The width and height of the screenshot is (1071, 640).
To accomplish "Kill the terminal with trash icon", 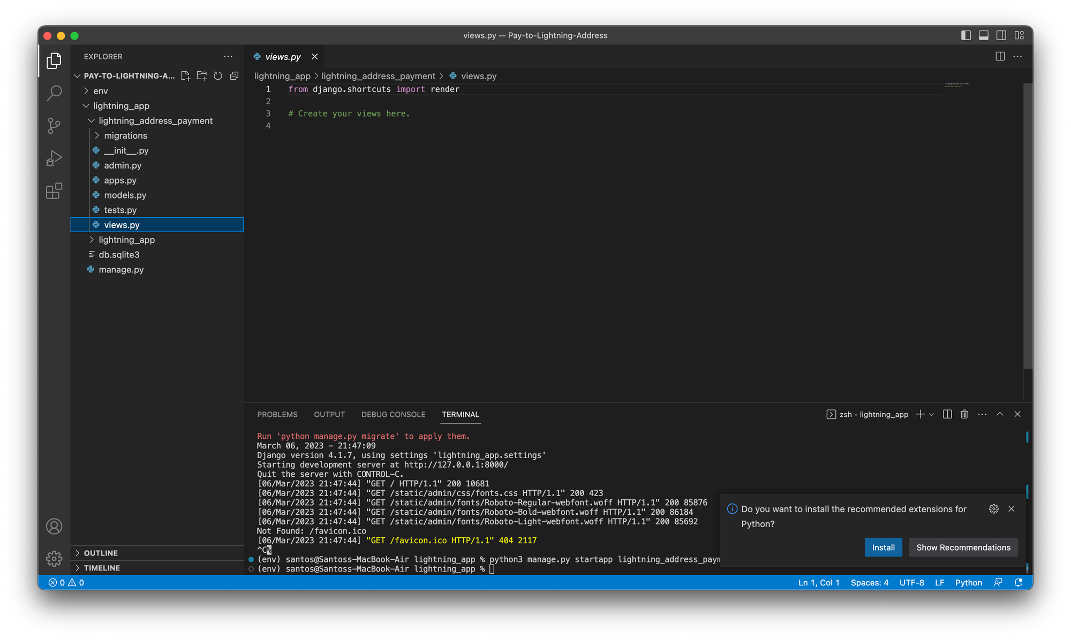I will pyautogui.click(x=964, y=414).
